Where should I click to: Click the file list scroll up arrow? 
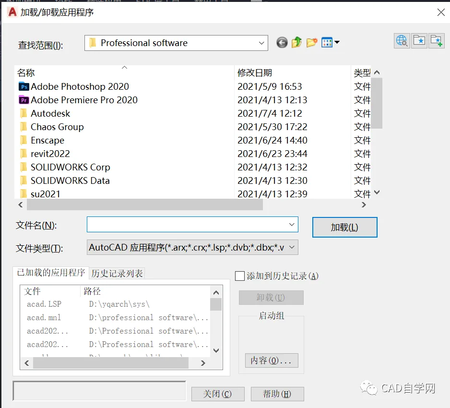click(377, 72)
